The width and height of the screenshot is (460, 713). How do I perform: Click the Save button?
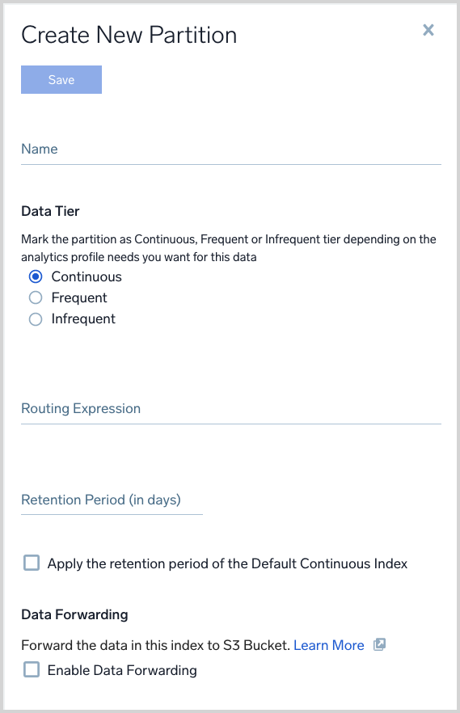(61, 79)
